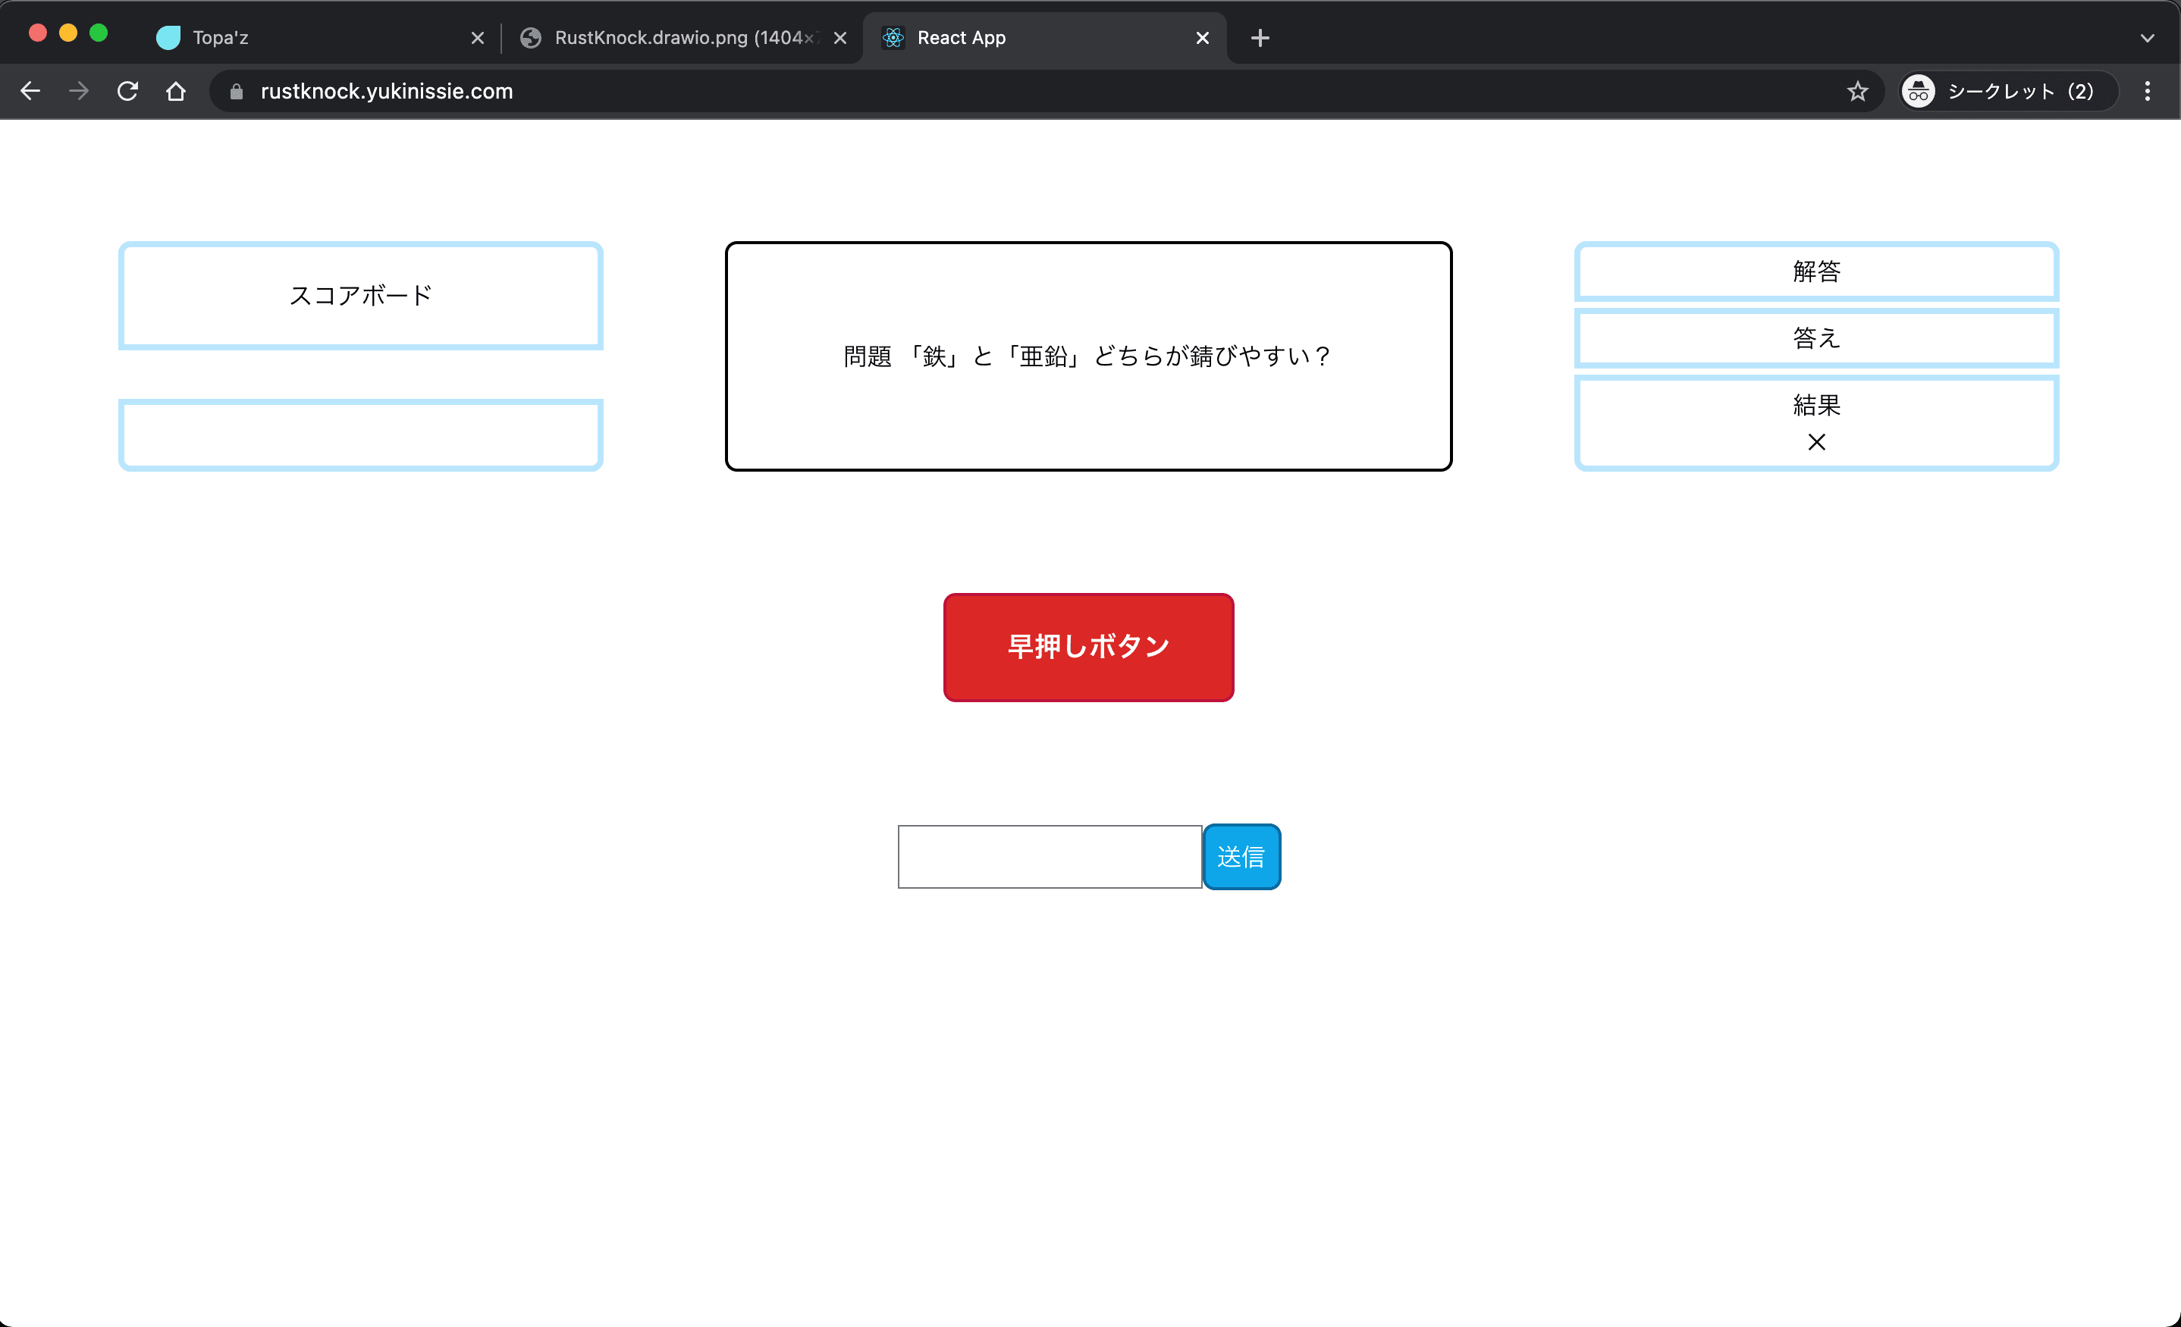Click the yellow minimize window button
This screenshot has width=2181, height=1327.
tap(68, 33)
